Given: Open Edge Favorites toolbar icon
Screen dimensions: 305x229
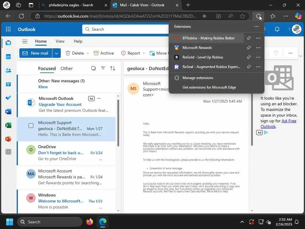Looking at the screenshot, I should click(273, 16).
